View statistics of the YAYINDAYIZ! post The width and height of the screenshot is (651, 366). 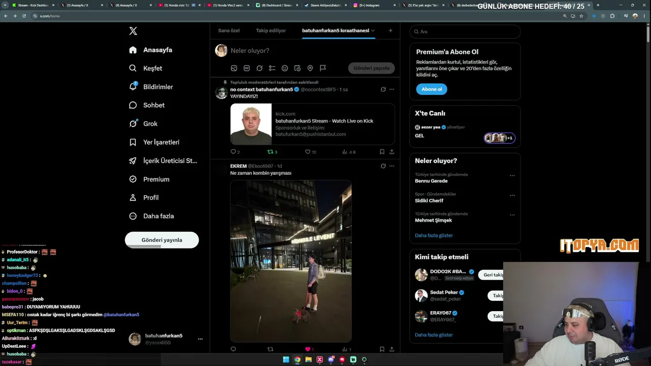(348, 151)
